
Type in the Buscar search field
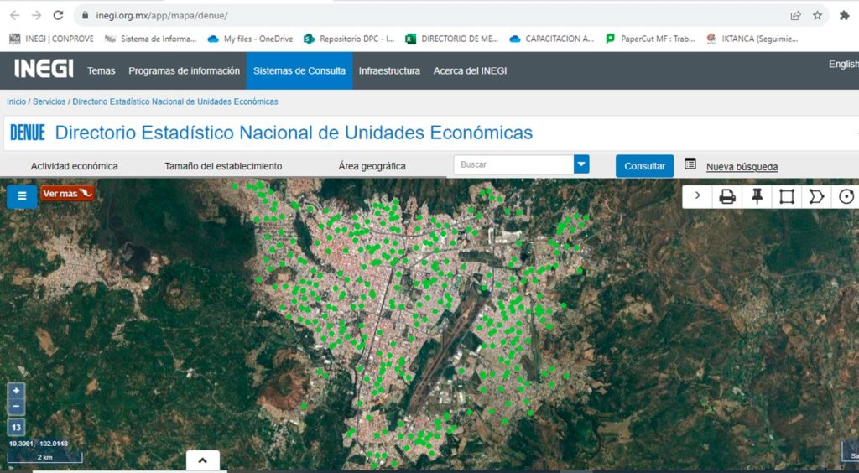click(513, 164)
